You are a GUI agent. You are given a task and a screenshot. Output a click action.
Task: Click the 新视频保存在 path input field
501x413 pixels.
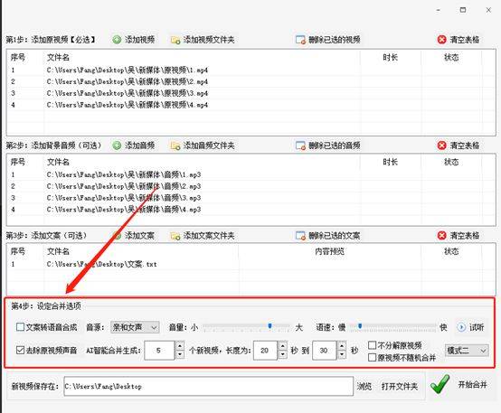(208, 387)
